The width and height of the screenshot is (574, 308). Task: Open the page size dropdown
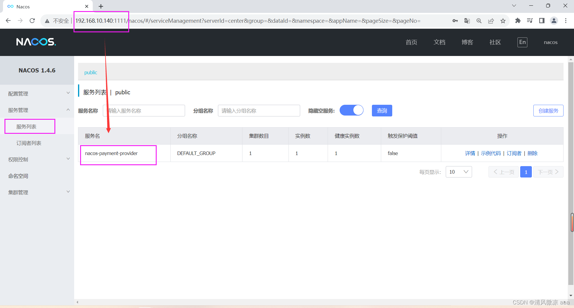pos(459,172)
